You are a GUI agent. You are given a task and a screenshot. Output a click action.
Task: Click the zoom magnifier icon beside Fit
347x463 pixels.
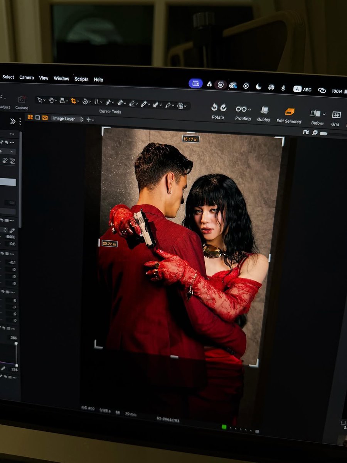click(x=315, y=132)
